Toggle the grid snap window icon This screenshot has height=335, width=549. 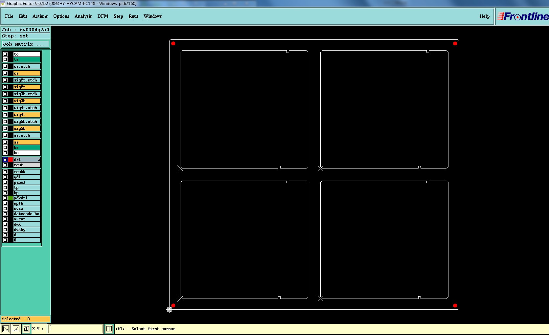(x=26, y=329)
